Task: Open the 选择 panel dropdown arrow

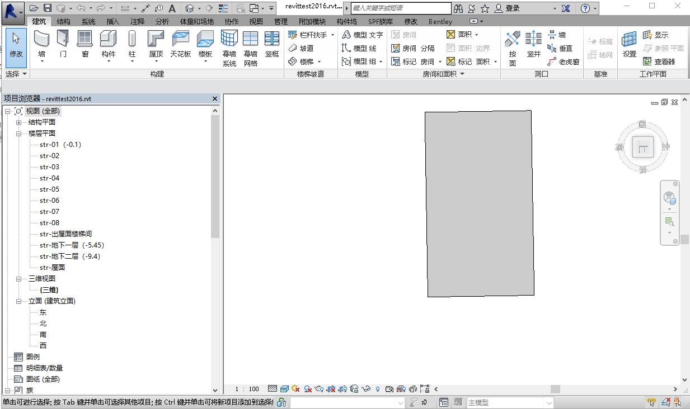Action: point(25,74)
